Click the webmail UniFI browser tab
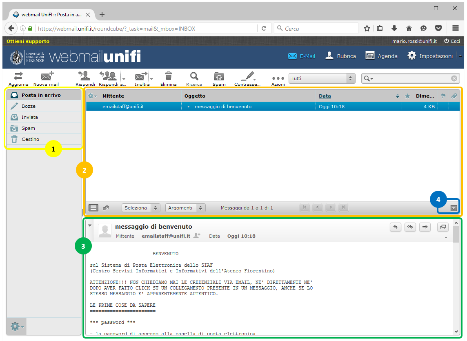Image resolution: width=467 pixels, height=341 pixels. [51, 15]
